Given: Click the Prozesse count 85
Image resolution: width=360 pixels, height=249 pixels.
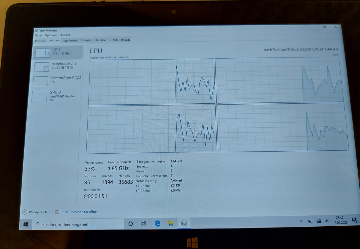Looking at the screenshot, I should [x=87, y=182].
